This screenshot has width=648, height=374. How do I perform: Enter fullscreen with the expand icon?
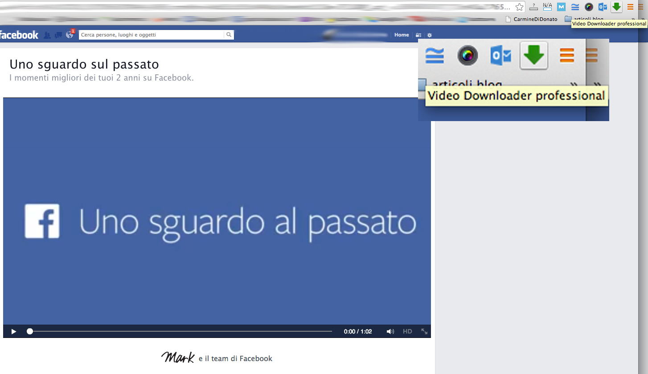424,331
